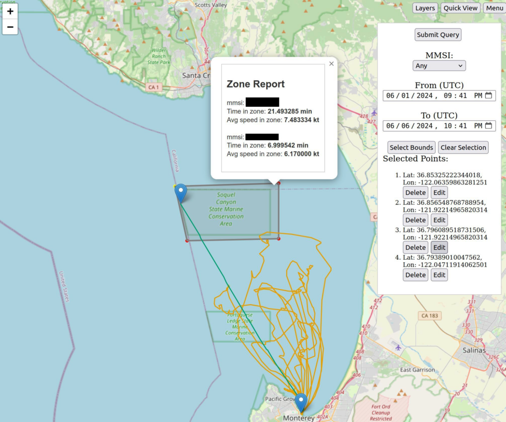Click Clear Selection button
The width and height of the screenshot is (506, 422).
click(463, 147)
